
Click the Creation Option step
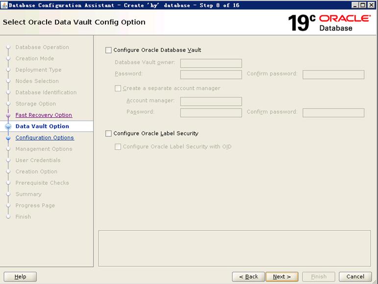tap(36, 172)
